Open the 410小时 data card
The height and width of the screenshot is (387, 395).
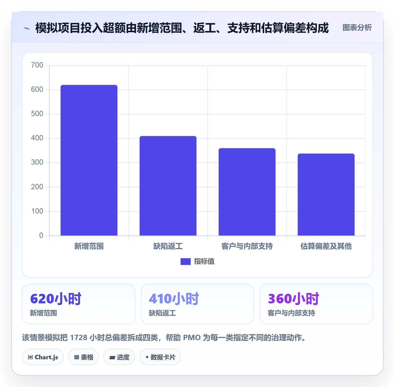click(x=197, y=304)
